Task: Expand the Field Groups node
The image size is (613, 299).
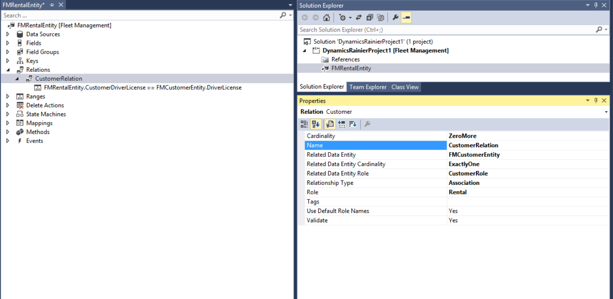Action: [x=8, y=52]
